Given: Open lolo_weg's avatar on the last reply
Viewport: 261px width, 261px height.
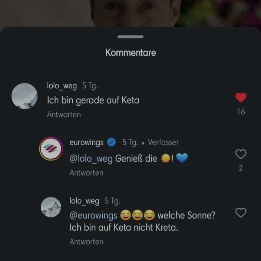Looking at the screenshot, I should tap(51, 207).
